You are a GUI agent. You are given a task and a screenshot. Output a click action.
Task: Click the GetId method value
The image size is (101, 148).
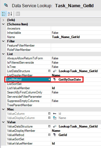tap(63, 135)
